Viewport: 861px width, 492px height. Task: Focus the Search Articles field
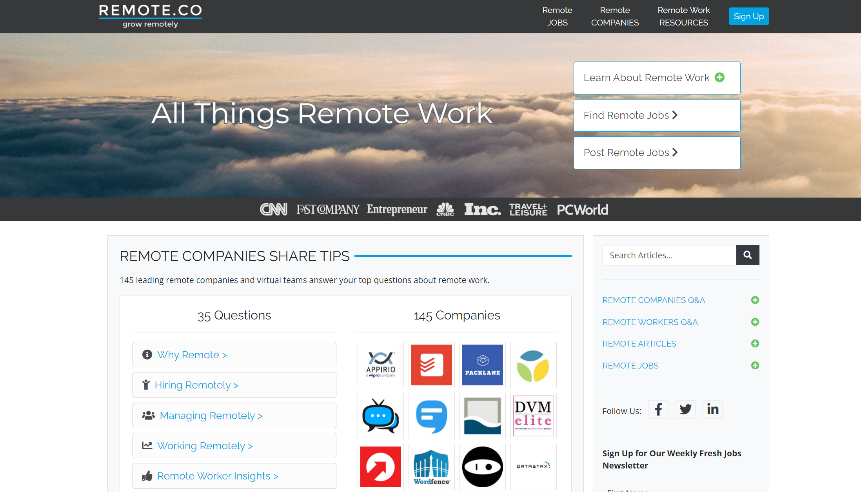(669, 255)
